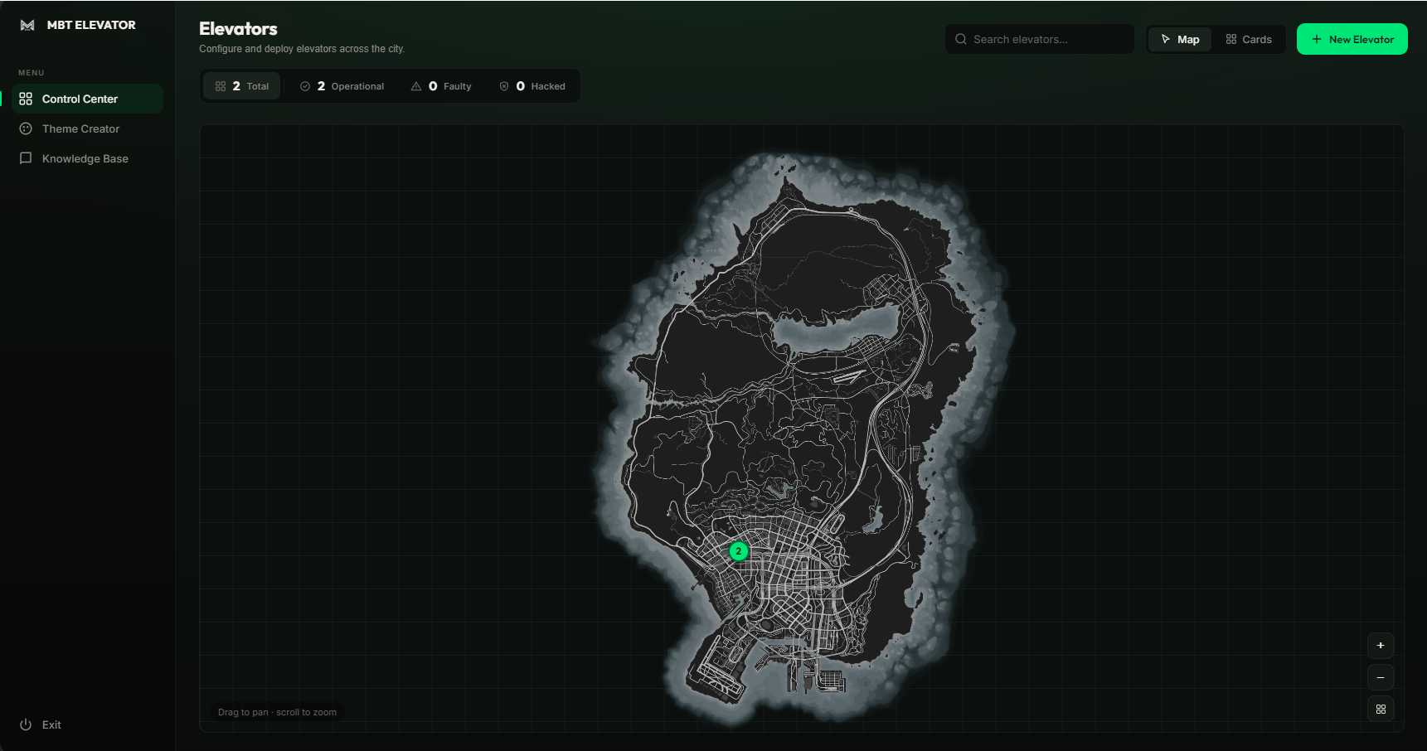Click the green elevator cluster marker
Screen dimensions: 1427x751
coord(739,551)
